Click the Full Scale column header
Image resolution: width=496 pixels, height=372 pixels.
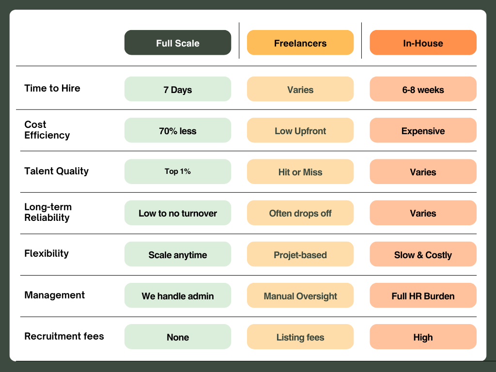coord(178,43)
